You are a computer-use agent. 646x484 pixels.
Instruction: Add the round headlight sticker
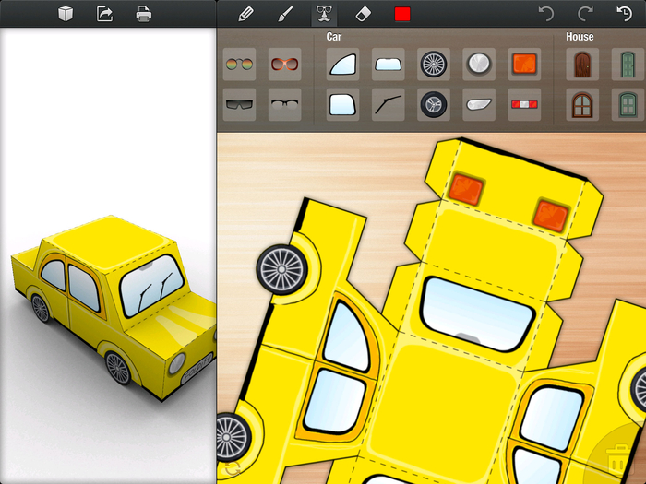pyautogui.click(x=479, y=64)
